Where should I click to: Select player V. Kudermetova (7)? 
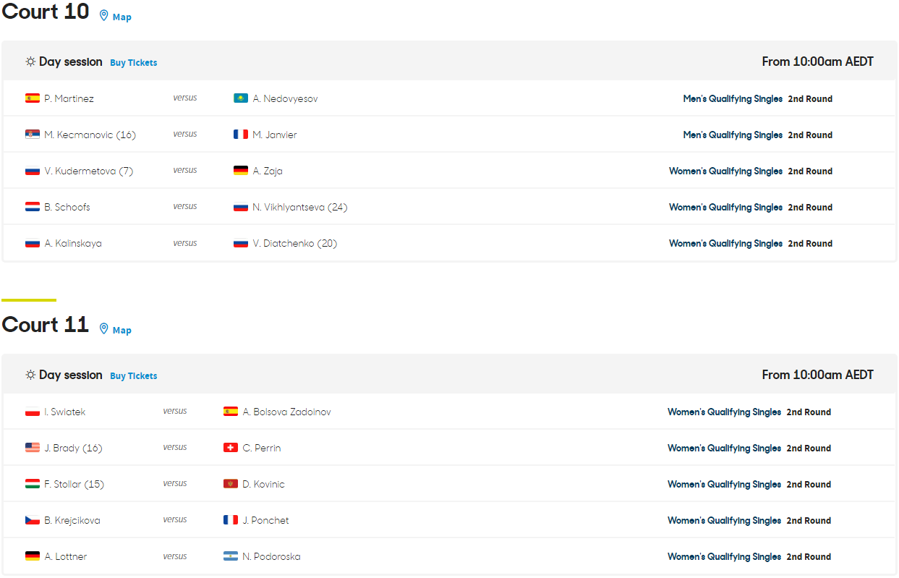click(88, 171)
